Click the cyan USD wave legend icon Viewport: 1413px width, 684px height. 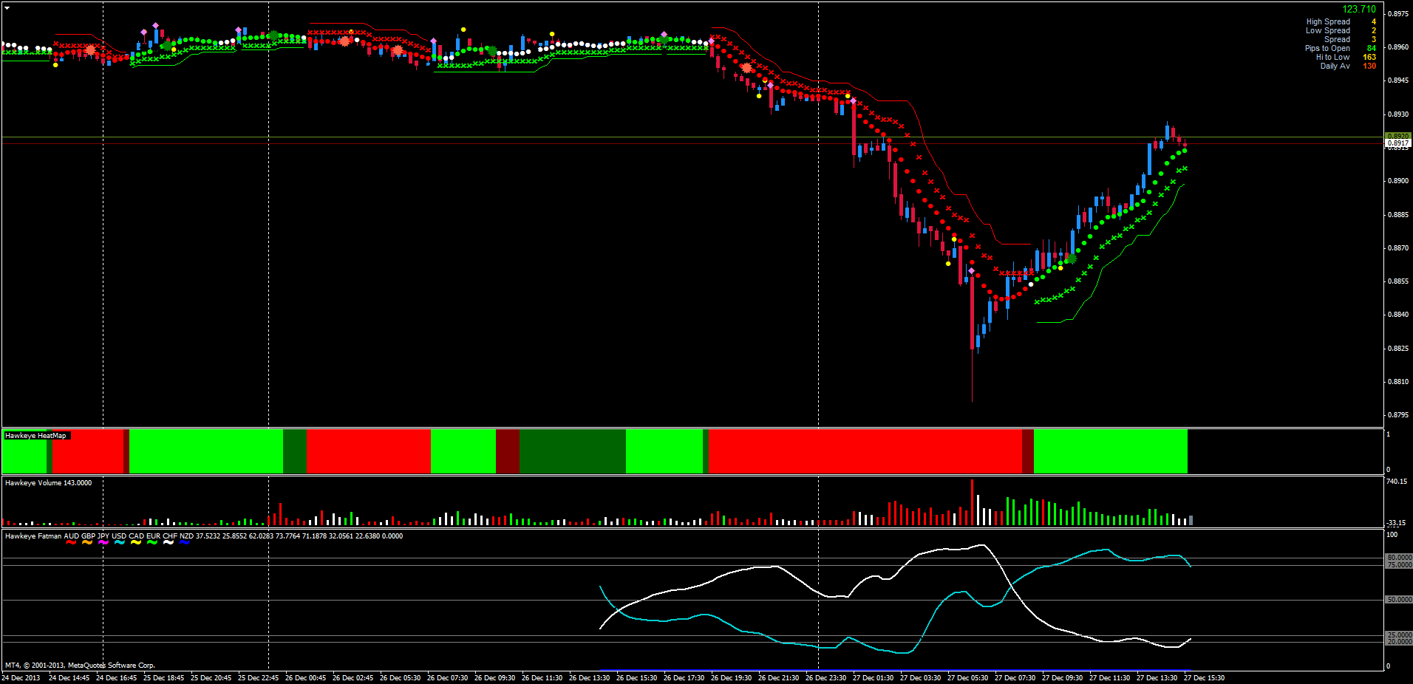[120, 543]
